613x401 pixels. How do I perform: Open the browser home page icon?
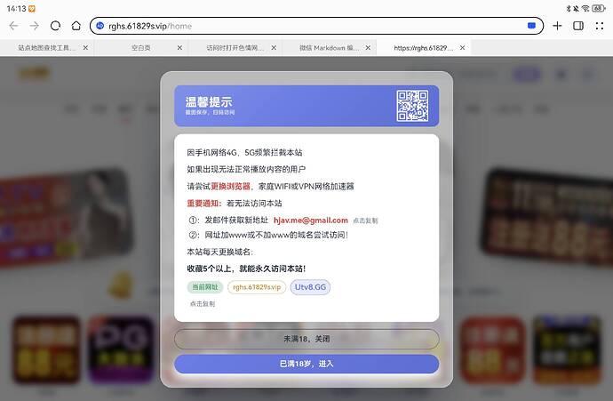pos(76,26)
